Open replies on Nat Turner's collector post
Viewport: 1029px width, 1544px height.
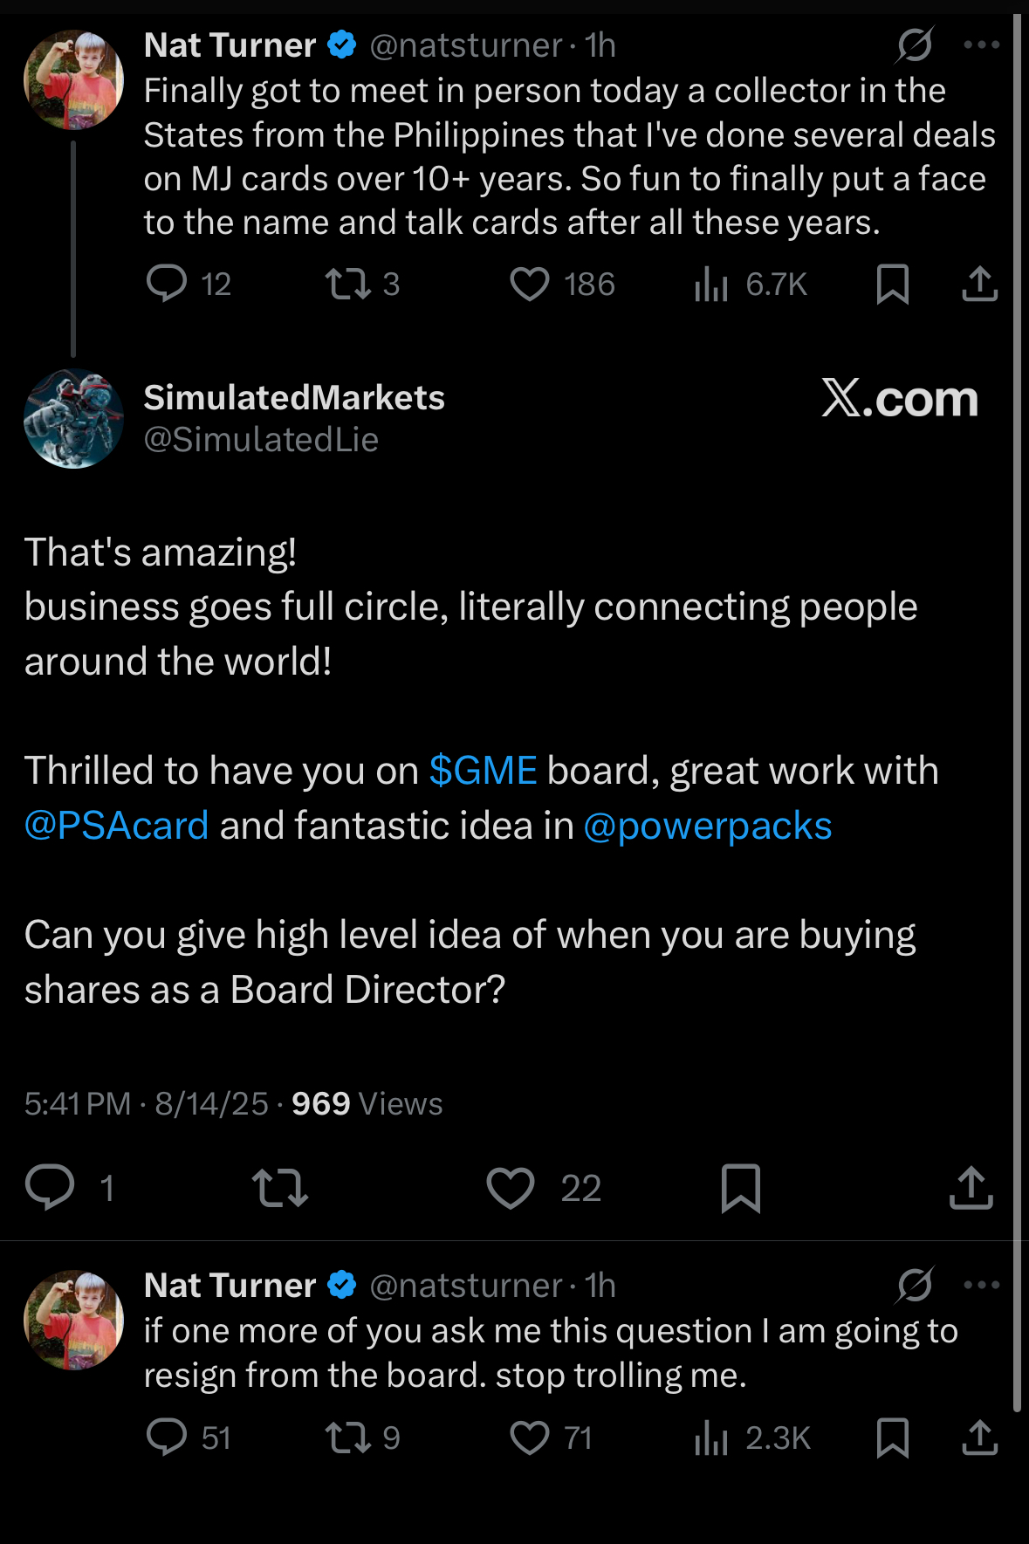pos(167,285)
